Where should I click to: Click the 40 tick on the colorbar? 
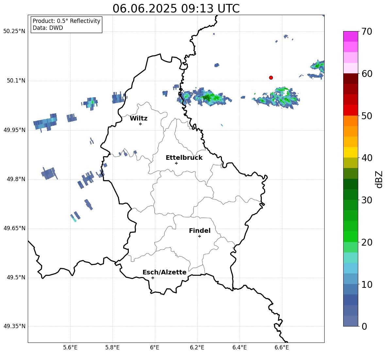(x=367, y=158)
